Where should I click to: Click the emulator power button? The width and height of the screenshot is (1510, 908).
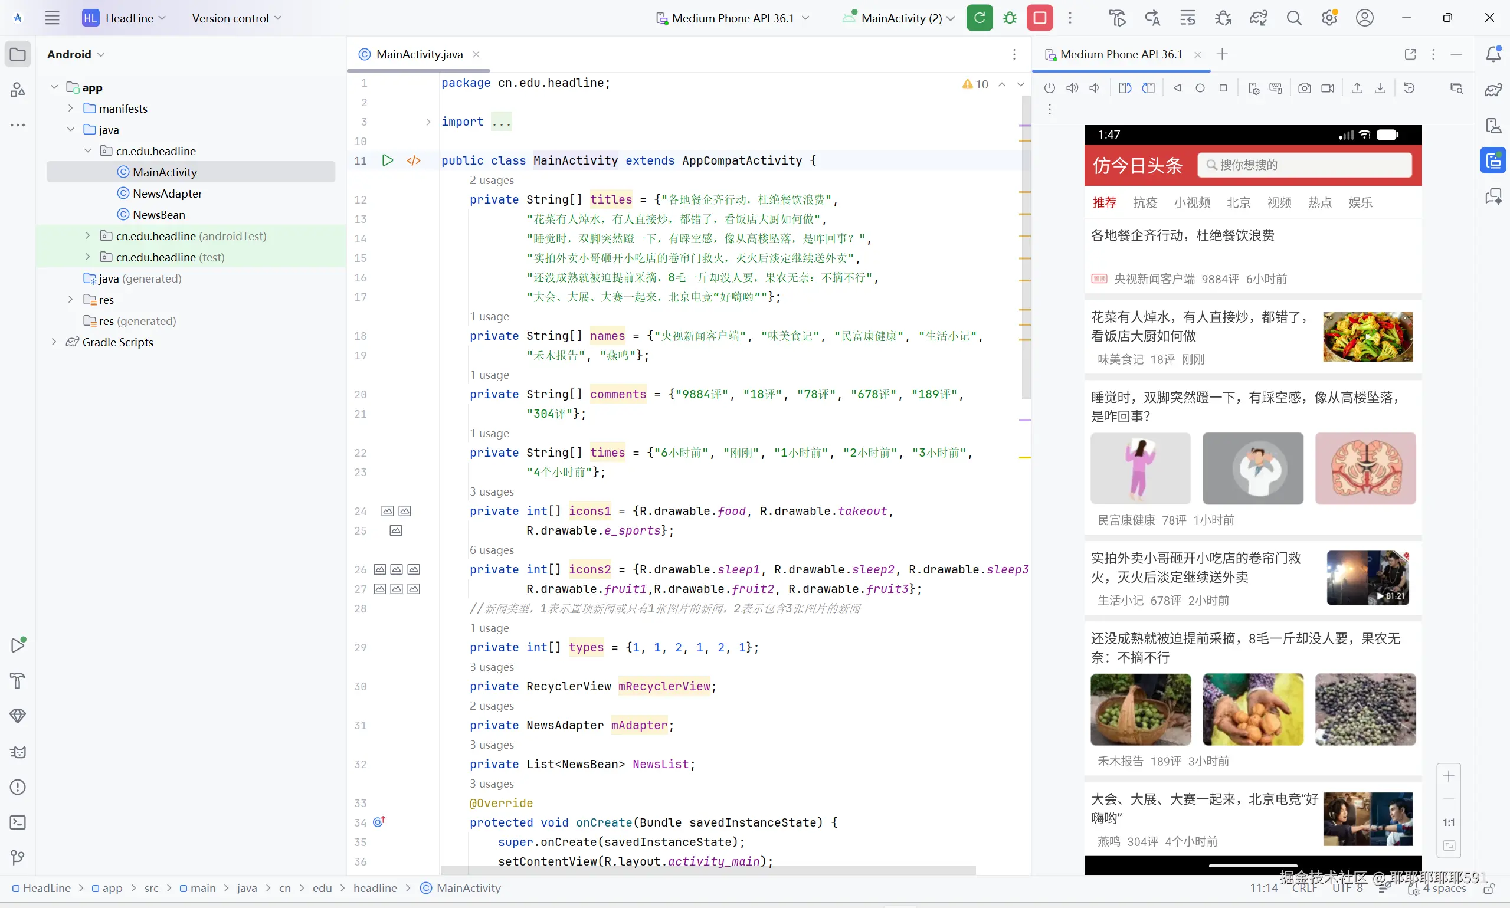[x=1049, y=88]
